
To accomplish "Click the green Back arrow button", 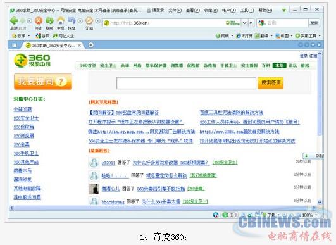I will tap(14, 21).
